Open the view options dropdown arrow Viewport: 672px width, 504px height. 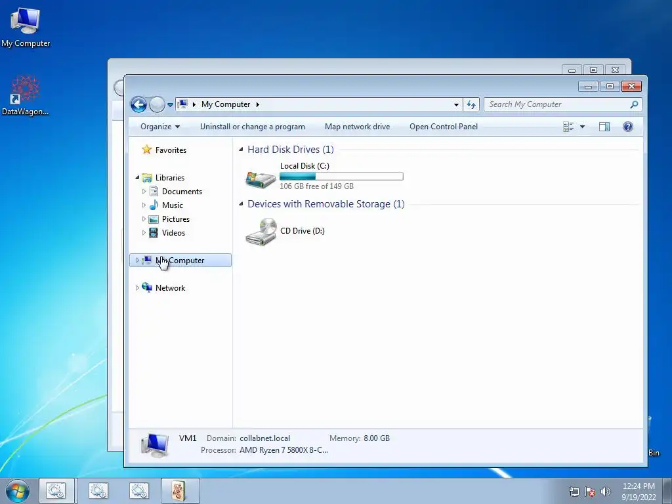582,127
